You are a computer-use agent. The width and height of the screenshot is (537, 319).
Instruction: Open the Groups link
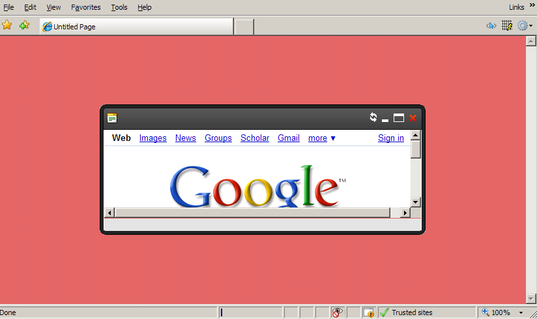coord(218,138)
